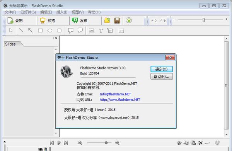Select the 'FlashDemo Studio Version 3.00' text
This screenshot has height=151, width=232.
click(x=103, y=68)
